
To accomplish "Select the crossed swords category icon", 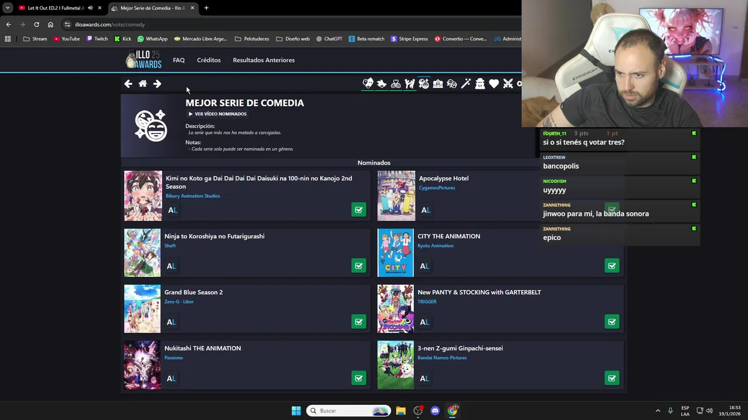I will (x=508, y=83).
